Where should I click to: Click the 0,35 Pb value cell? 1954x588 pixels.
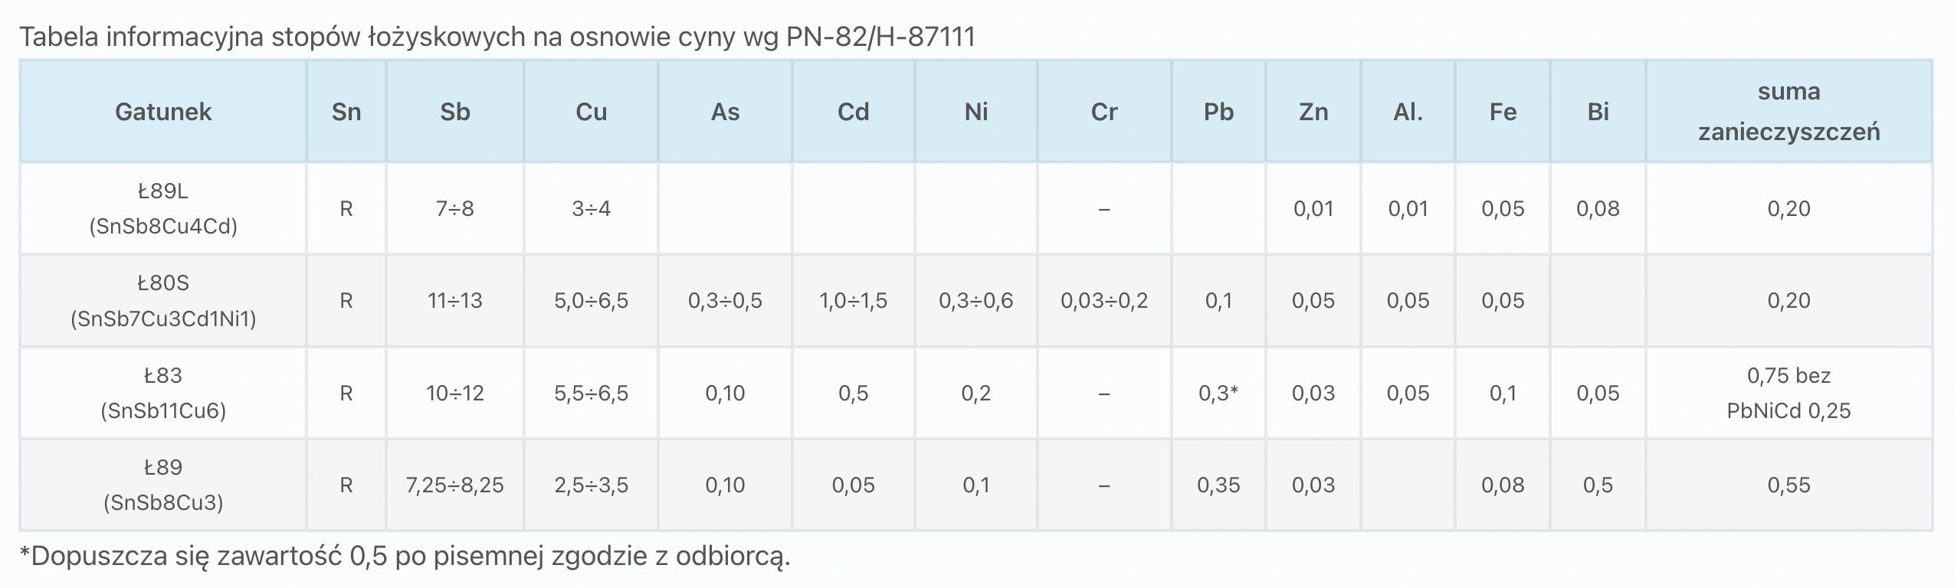point(1218,485)
